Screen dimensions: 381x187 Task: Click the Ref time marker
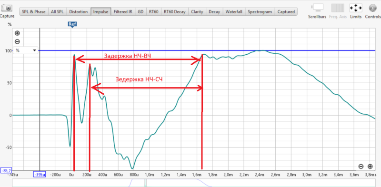(x=72, y=24)
